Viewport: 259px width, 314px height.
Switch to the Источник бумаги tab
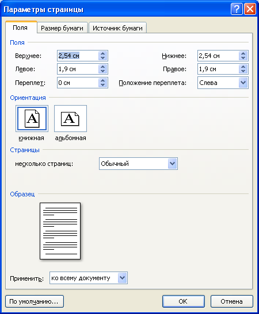coord(117,28)
